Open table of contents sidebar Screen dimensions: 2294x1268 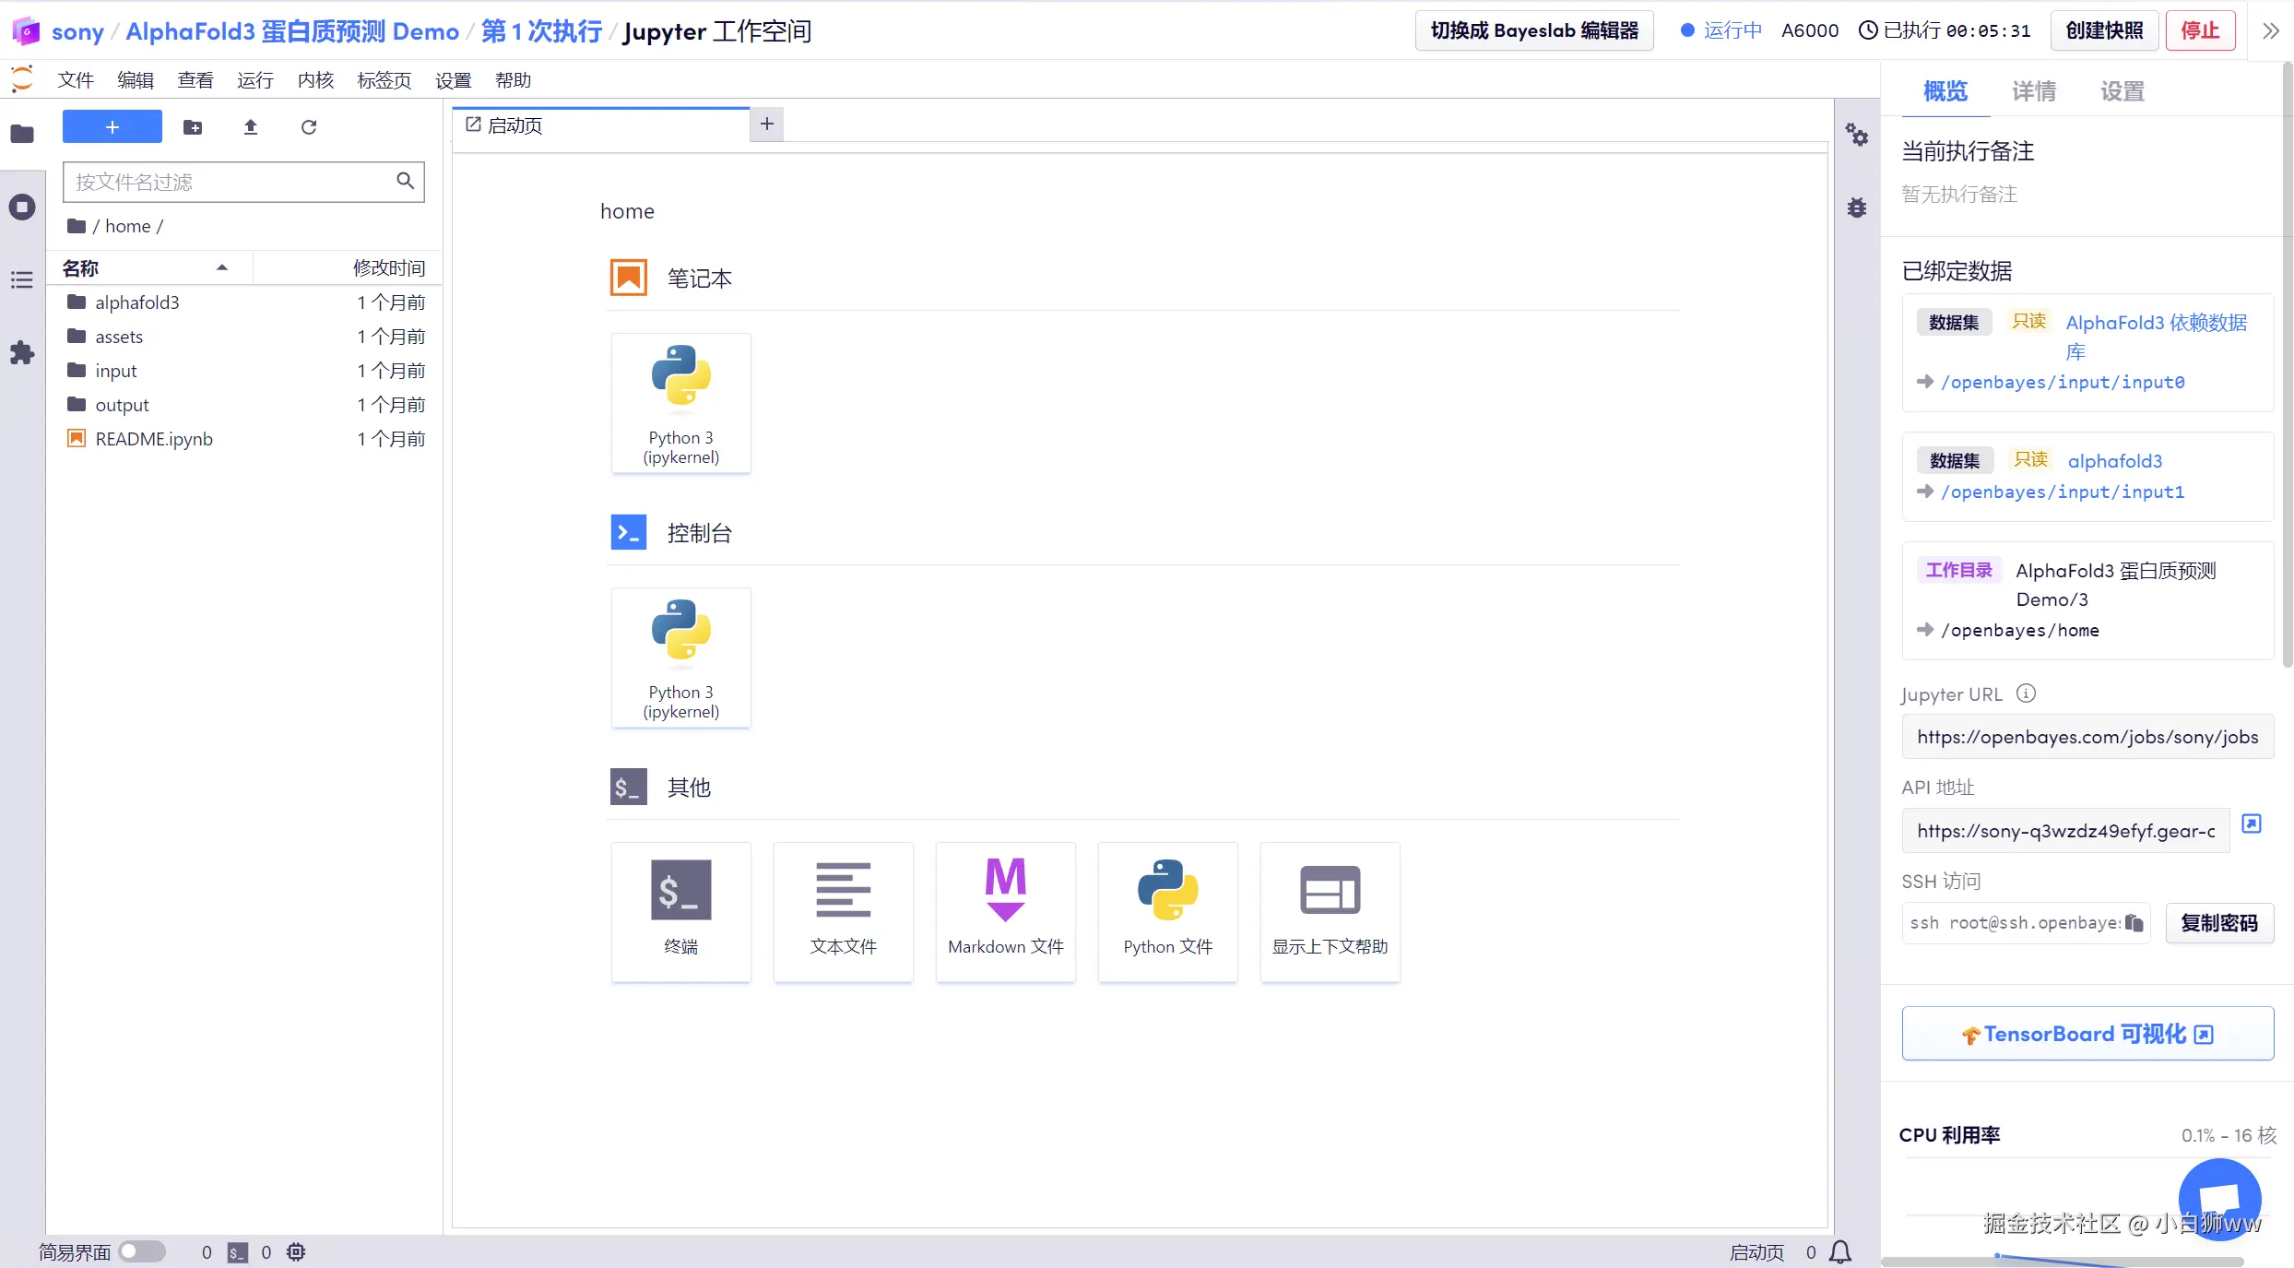(x=22, y=279)
